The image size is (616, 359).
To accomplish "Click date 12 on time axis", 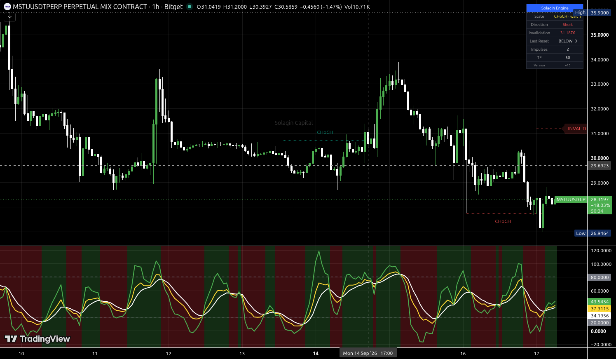I will pos(169,354).
